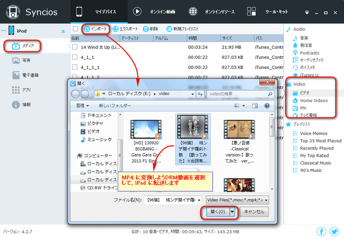Select Podcasts in Audio list
This screenshot has height=239, width=344.
pos(306,53)
